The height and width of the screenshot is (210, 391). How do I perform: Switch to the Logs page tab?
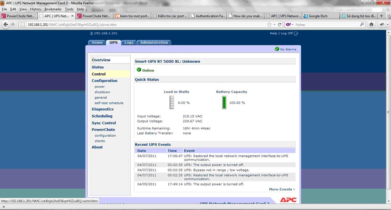[129, 42]
